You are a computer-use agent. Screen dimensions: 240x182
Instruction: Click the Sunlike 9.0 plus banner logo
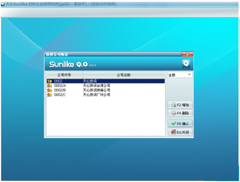click(73, 64)
